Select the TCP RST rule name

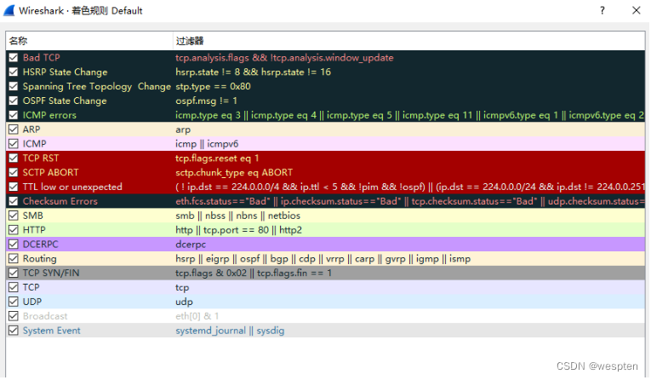[x=41, y=158]
